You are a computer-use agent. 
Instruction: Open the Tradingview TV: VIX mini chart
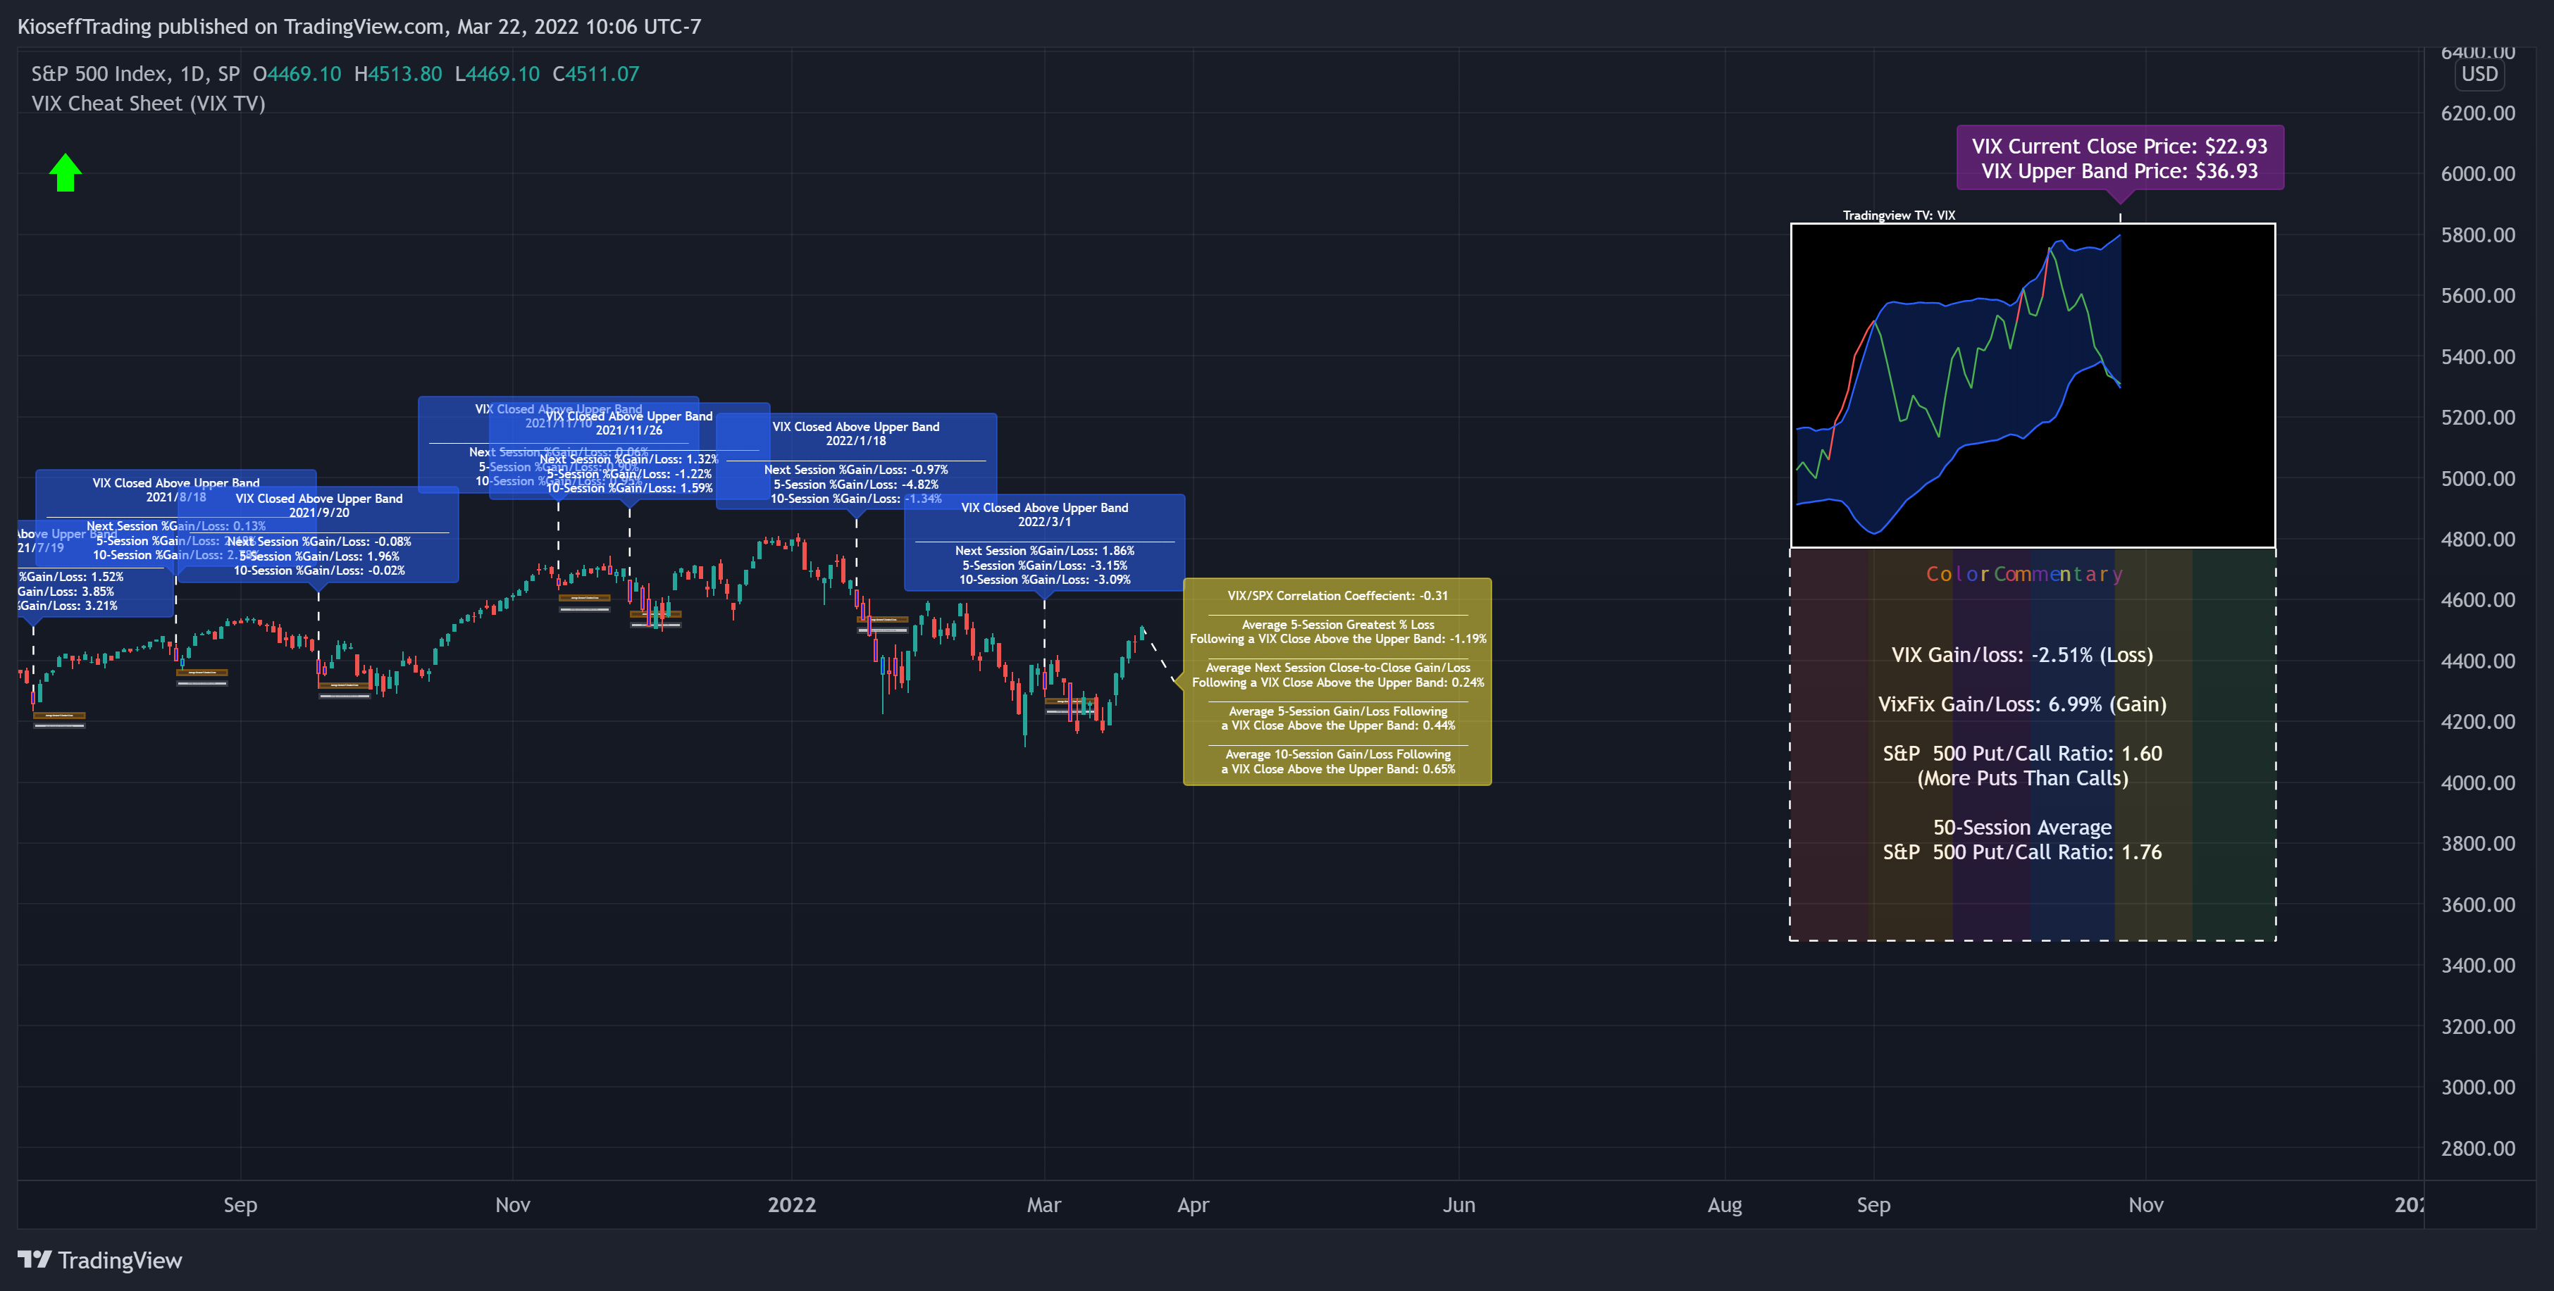click(2033, 385)
